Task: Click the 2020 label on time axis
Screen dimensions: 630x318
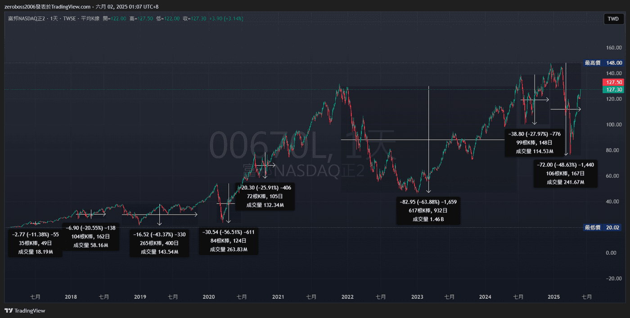Action: coord(209,297)
